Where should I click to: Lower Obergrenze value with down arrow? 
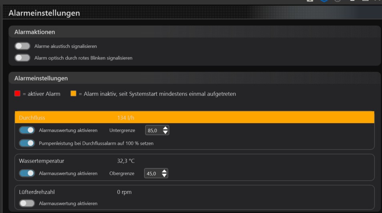tap(164, 176)
